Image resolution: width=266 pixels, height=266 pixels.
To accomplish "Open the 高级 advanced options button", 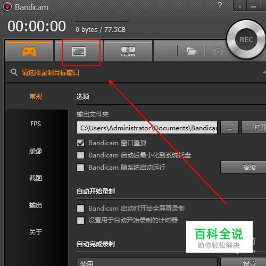I will tap(243, 167).
